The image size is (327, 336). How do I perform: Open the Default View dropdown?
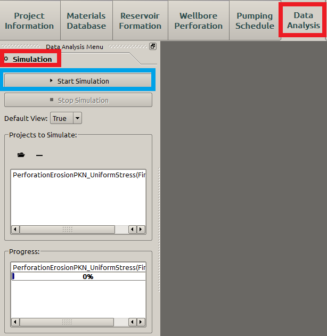click(x=66, y=118)
